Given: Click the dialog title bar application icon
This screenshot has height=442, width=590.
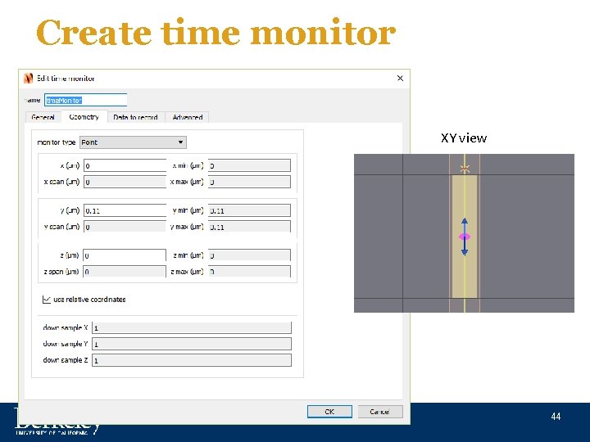Looking at the screenshot, I should click(28, 79).
